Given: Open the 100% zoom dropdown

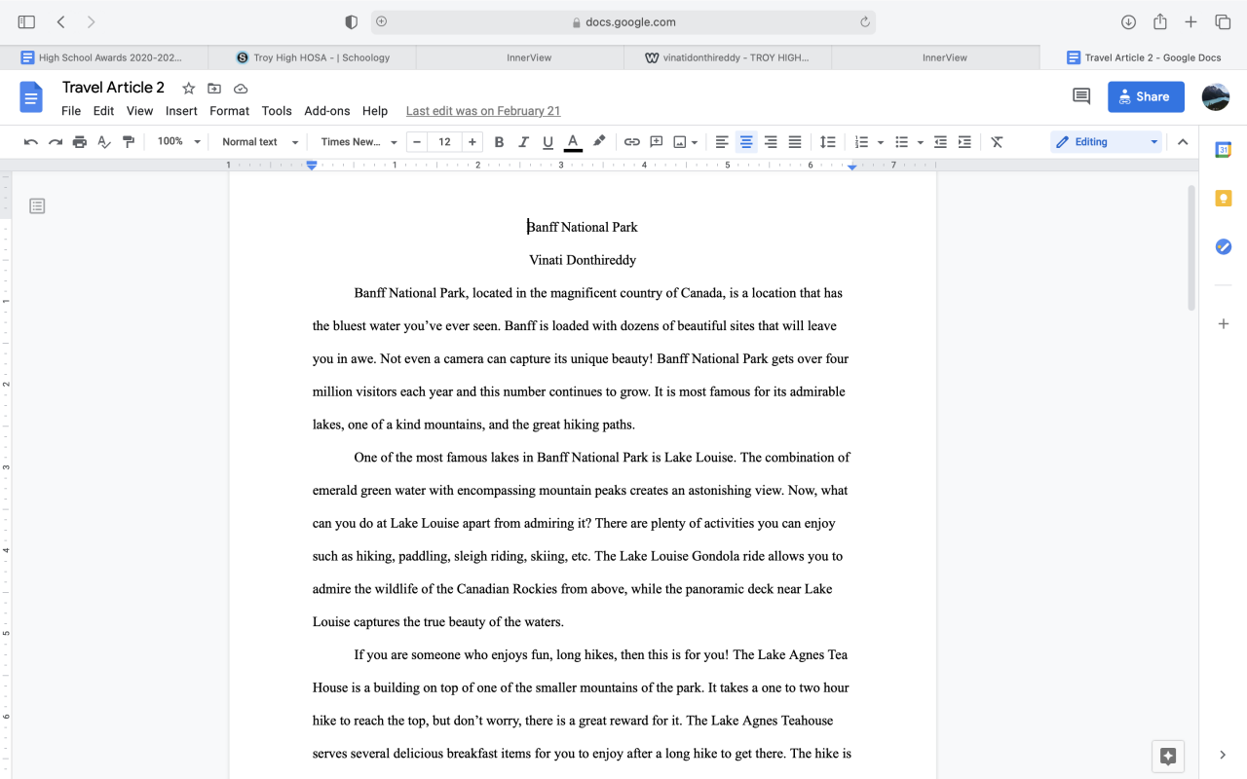Looking at the screenshot, I should pos(177,142).
